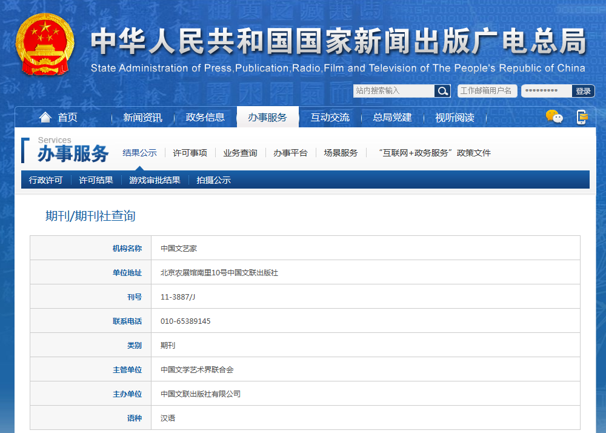Go to 政务信息 section
This screenshot has height=433, width=606.
[205, 118]
